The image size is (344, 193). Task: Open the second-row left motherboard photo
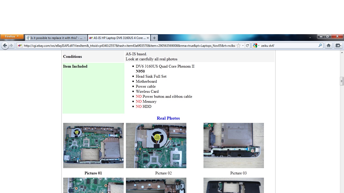click(x=93, y=185)
